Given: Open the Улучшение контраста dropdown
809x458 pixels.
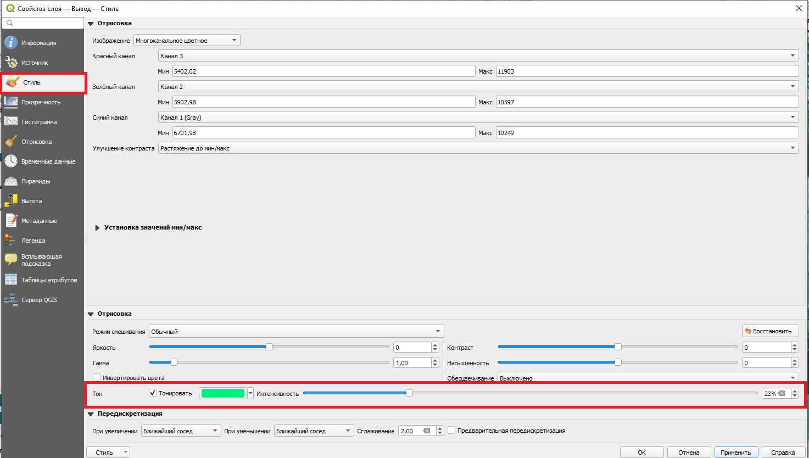Looking at the screenshot, I should point(478,148).
